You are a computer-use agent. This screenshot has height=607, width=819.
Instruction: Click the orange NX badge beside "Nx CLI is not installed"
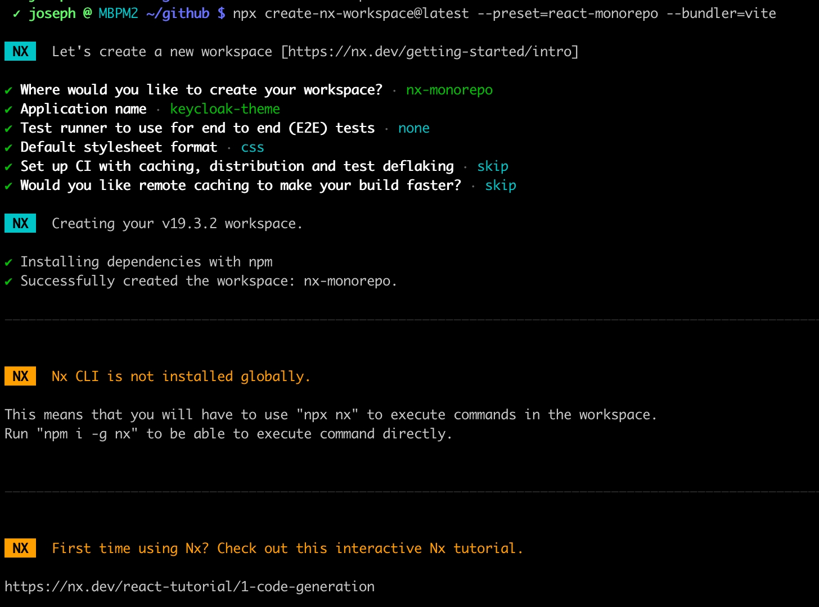pos(20,377)
